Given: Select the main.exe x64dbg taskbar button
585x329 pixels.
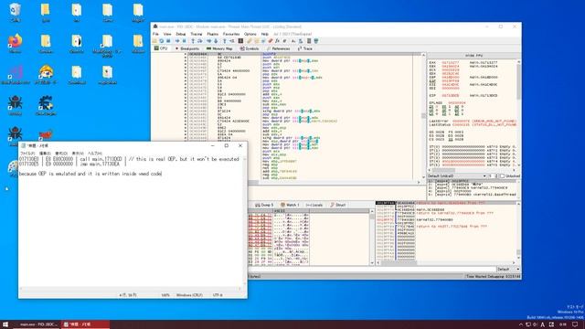Looking at the screenshot, I should (x=37, y=324).
